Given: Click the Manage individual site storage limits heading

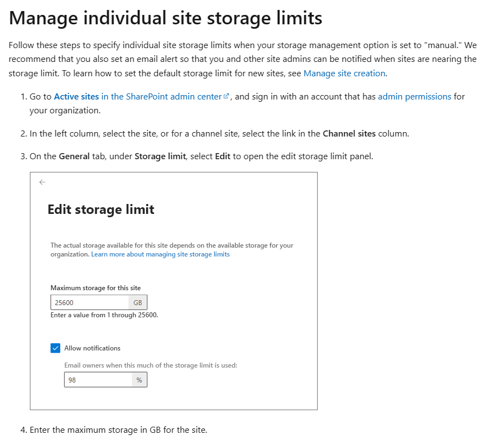Looking at the screenshot, I should [165, 19].
